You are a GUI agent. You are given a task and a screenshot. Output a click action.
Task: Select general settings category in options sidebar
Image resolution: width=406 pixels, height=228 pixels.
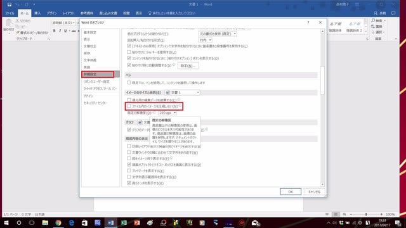pos(90,32)
